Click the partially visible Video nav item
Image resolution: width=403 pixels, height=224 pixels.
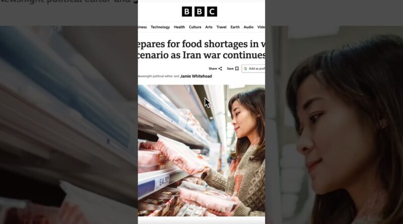coord(261,27)
